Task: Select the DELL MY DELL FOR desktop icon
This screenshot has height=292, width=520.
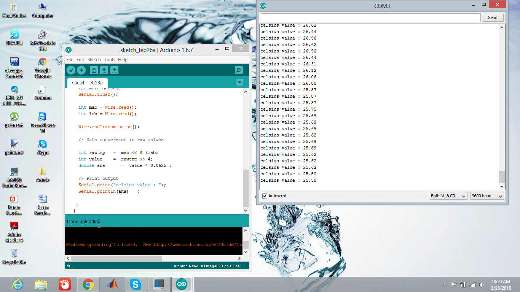Action: pos(14,95)
